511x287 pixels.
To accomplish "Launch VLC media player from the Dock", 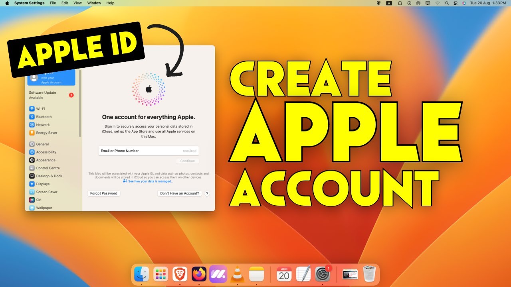I will pos(238,274).
